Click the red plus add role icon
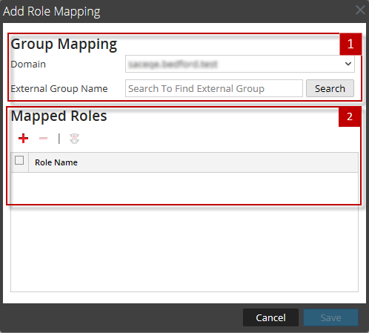 23,139
